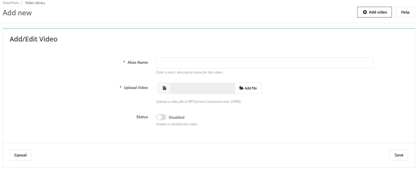Viewport: 416px width, 172px height.
Task: Click the empty uploaded filename box
Action: 203,88
